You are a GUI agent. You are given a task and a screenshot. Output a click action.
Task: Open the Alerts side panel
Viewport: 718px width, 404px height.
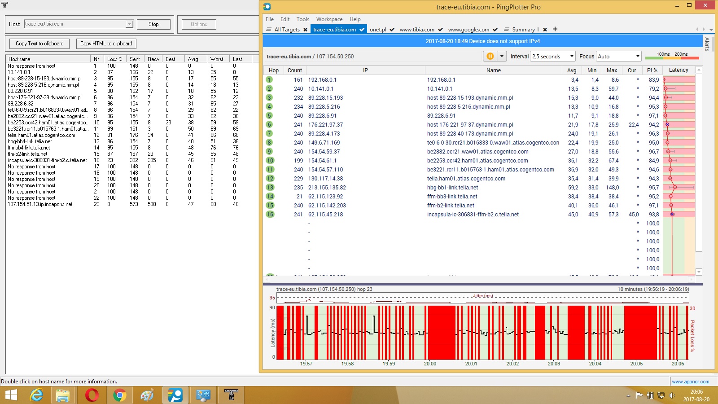[x=707, y=44]
